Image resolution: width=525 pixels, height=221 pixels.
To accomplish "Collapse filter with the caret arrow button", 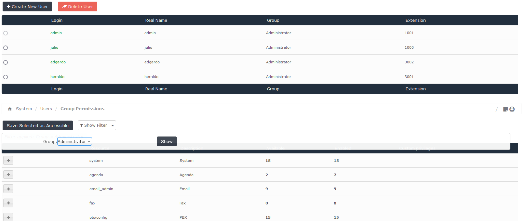I will point(113,125).
